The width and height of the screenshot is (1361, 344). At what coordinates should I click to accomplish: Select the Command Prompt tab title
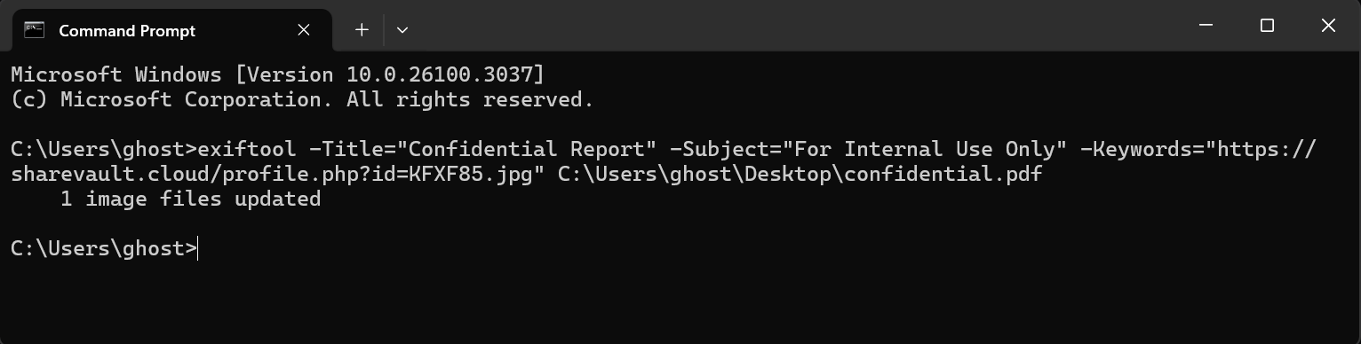coord(127,30)
